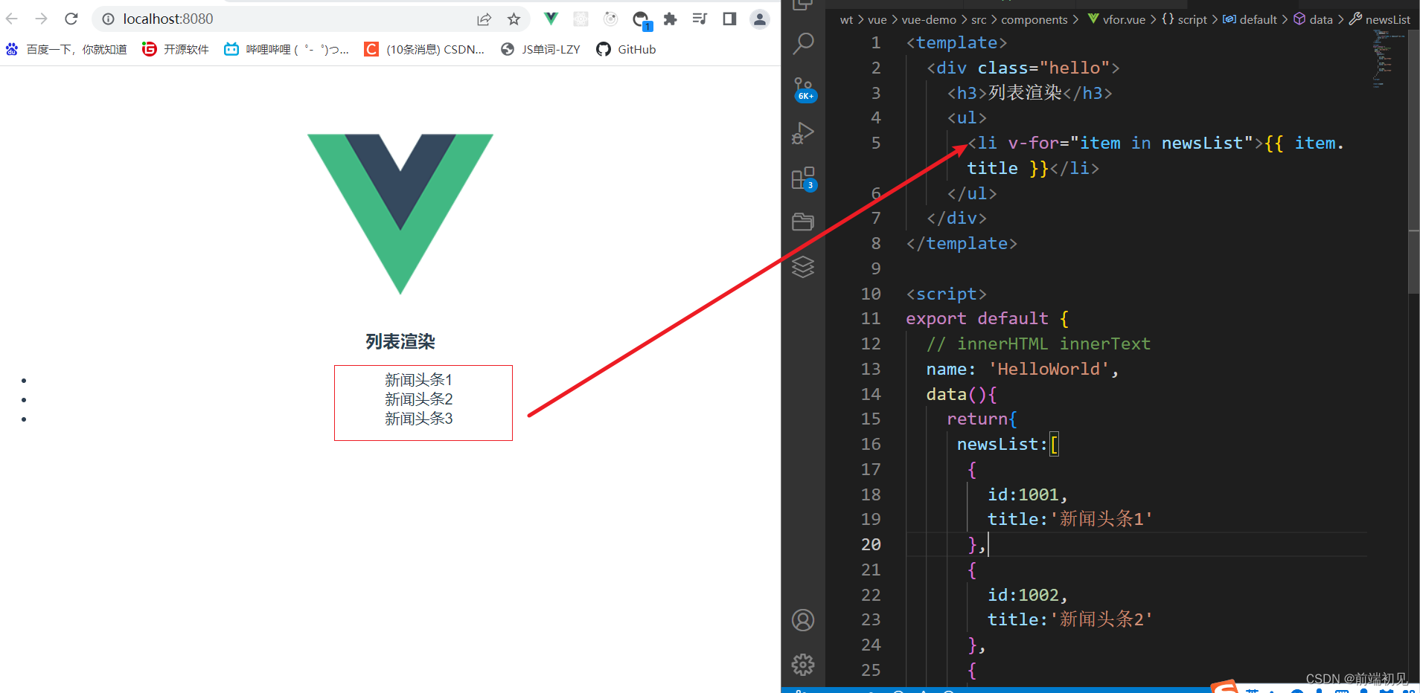The width and height of the screenshot is (1420, 693).
Task: Click the Vue logo image
Action: (400, 214)
